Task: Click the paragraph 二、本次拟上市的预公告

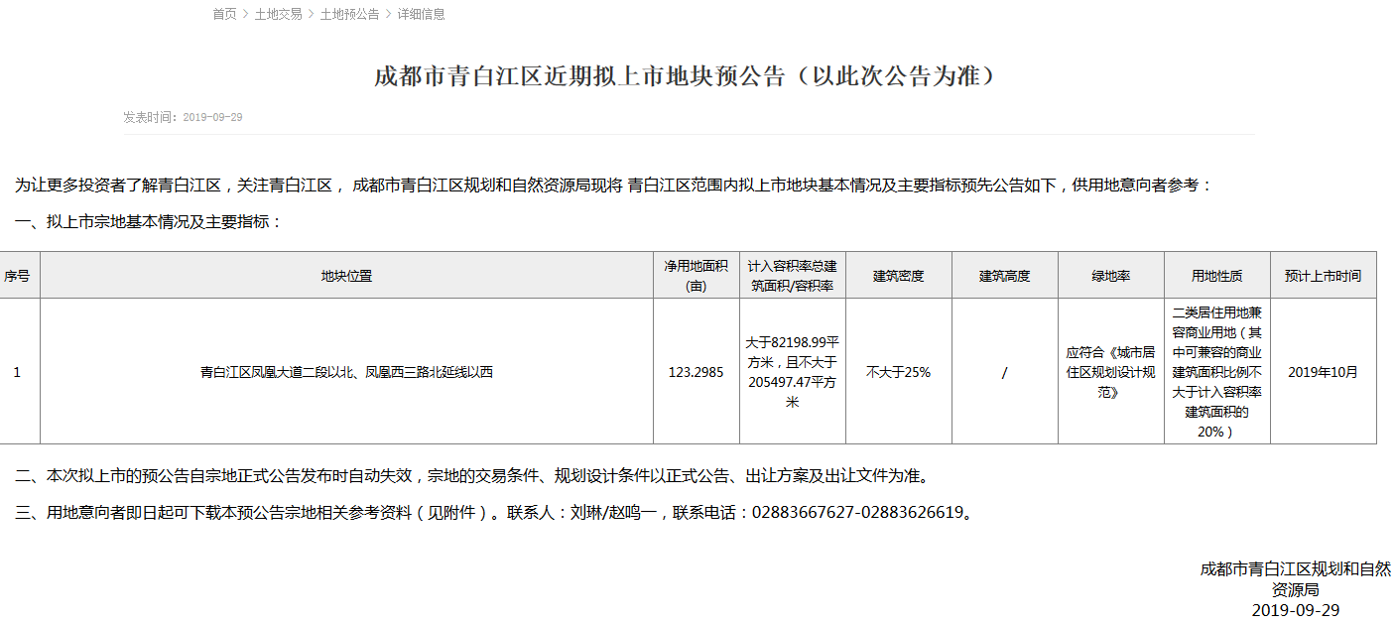Action: pos(473,476)
